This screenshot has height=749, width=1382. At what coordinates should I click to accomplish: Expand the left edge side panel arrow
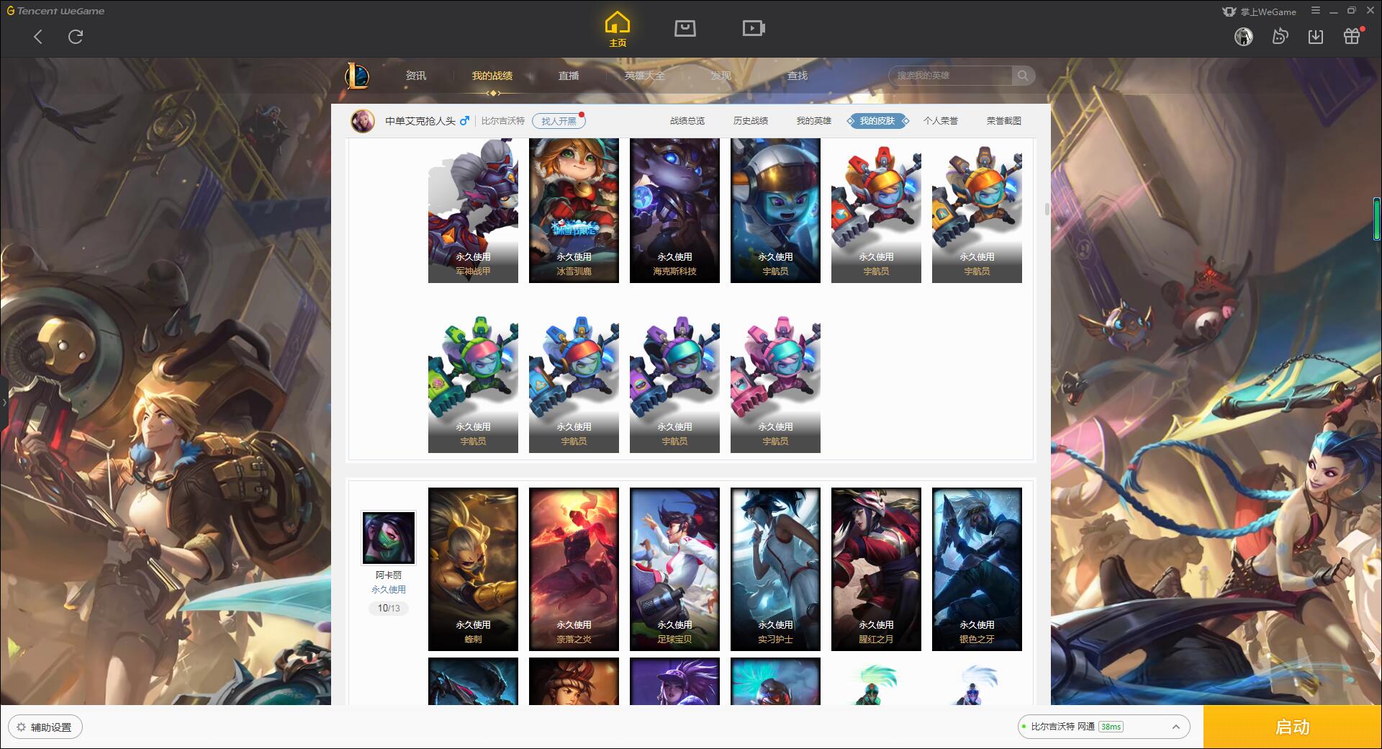[x=4, y=403]
